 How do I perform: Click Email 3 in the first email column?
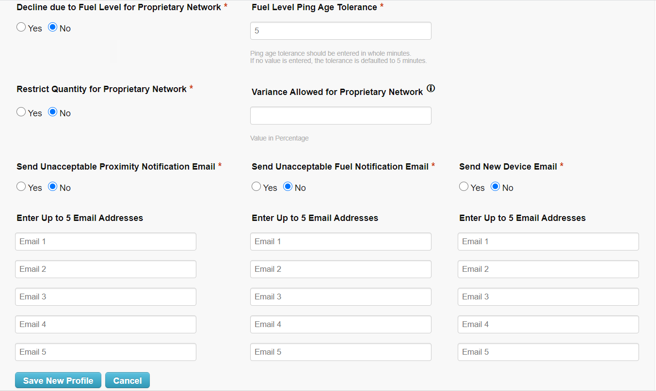click(x=105, y=297)
